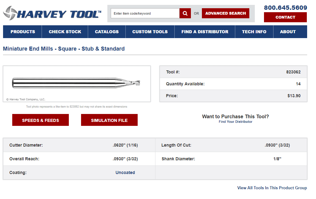This screenshot has height=199, width=316.
Task: Click the Length Of Cut label
Action: (x=176, y=145)
